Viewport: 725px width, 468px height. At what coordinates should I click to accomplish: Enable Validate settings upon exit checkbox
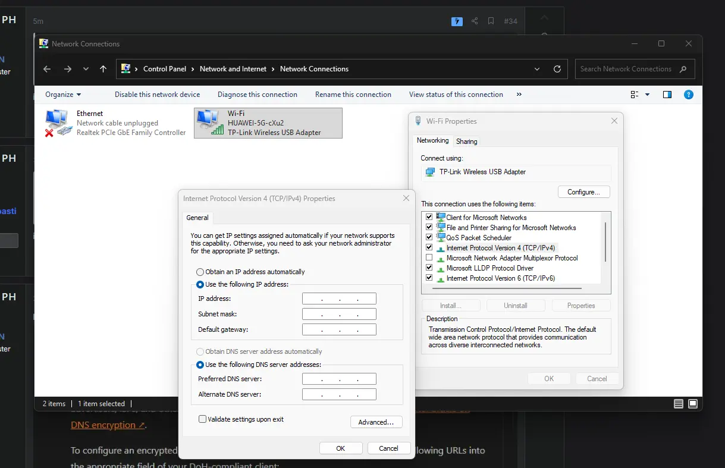(x=203, y=419)
